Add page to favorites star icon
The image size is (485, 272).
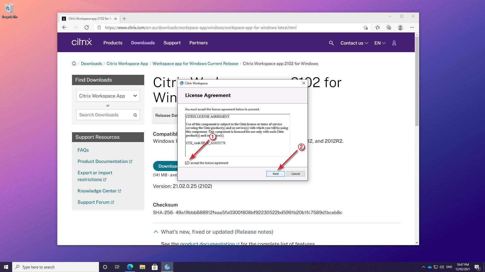click(366, 27)
